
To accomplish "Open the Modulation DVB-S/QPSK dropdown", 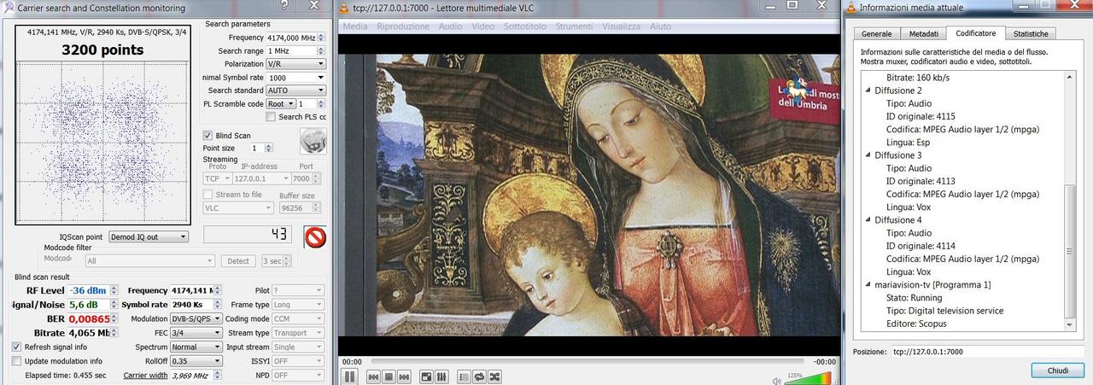I will [196, 318].
